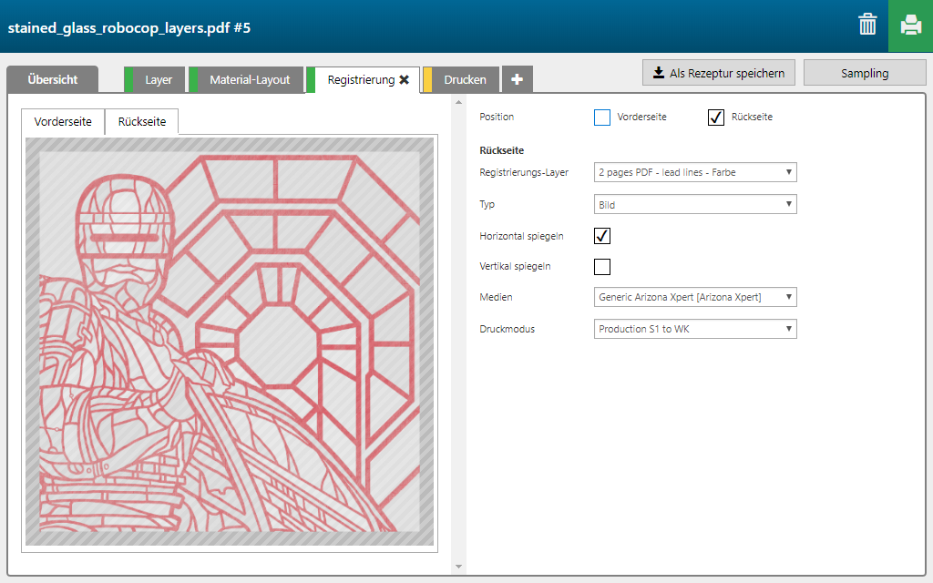The width and height of the screenshot is (933, 583).
Task: Close the Registrierung tab with the X
Action: pos(404,80)
